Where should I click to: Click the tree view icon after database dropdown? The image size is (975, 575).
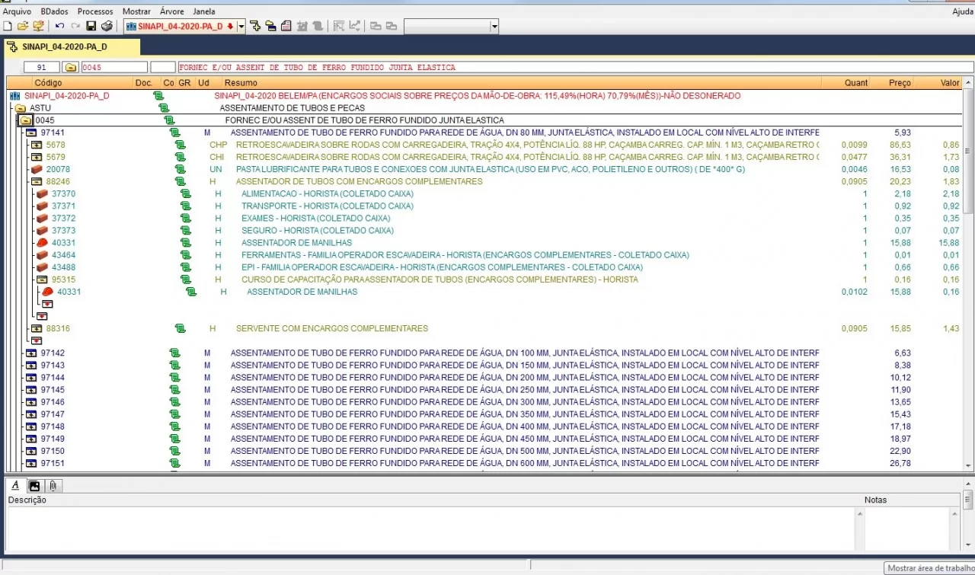tap(255, 27)
